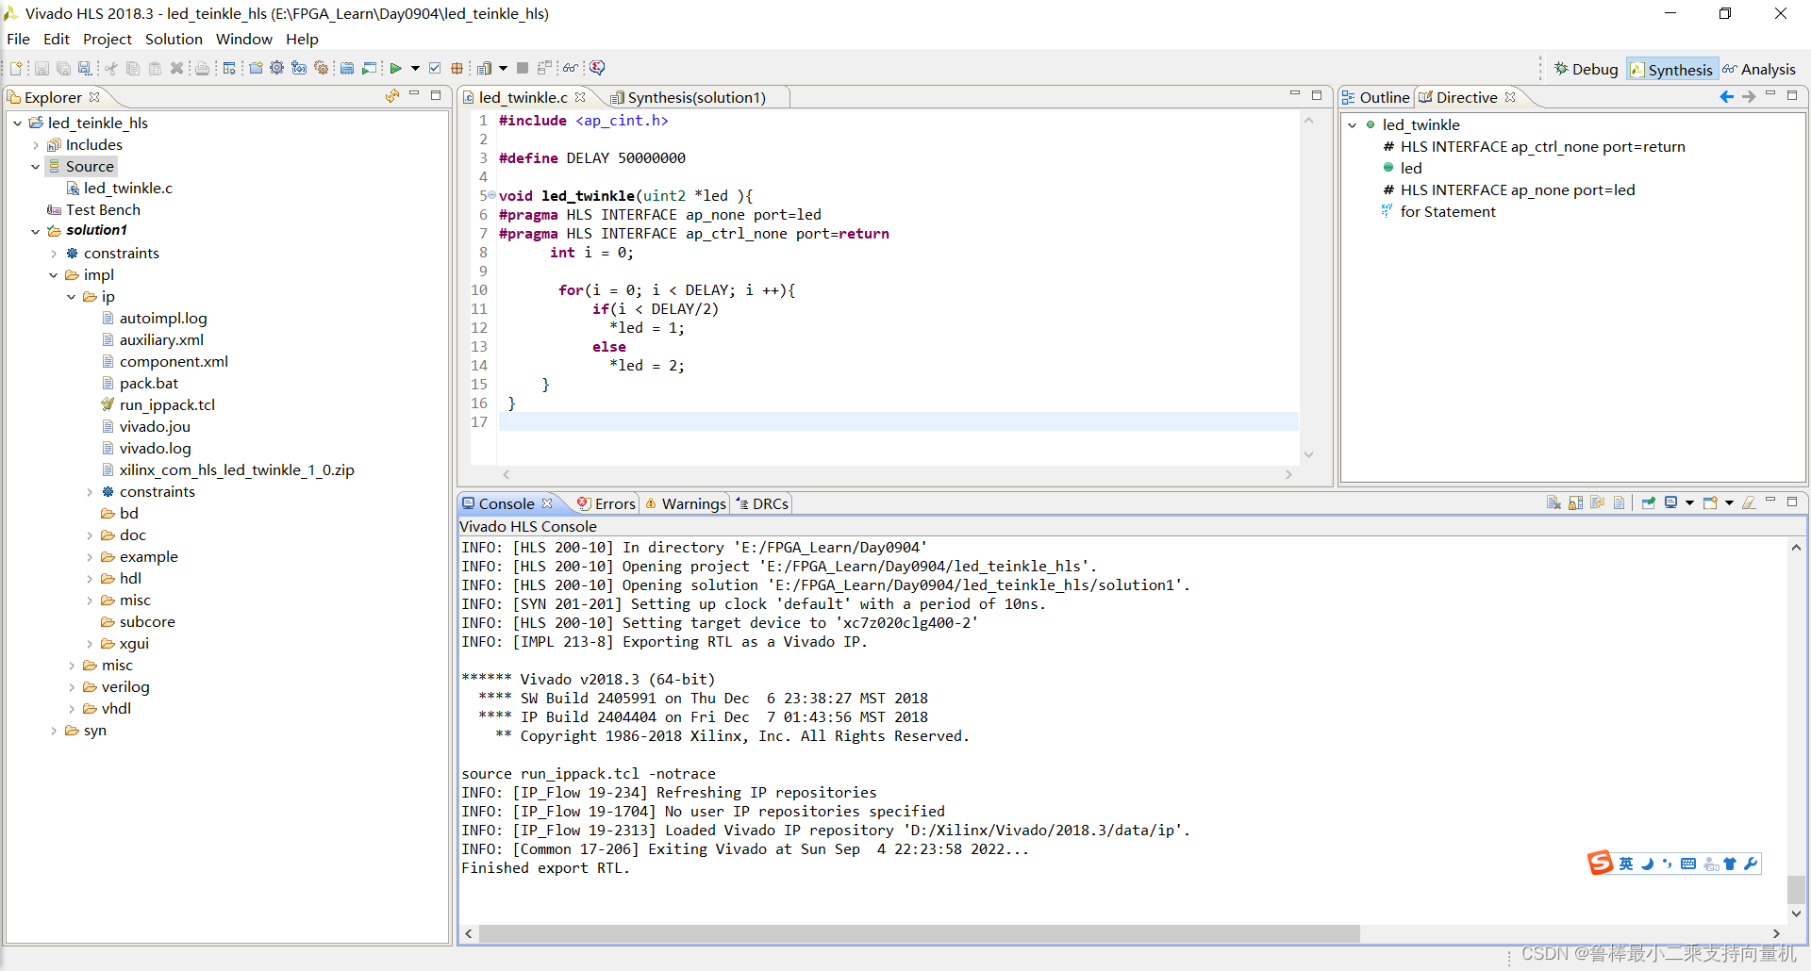
Task: Open the Run C Synthesis dropdown arrow
Action: coord(415,68)
